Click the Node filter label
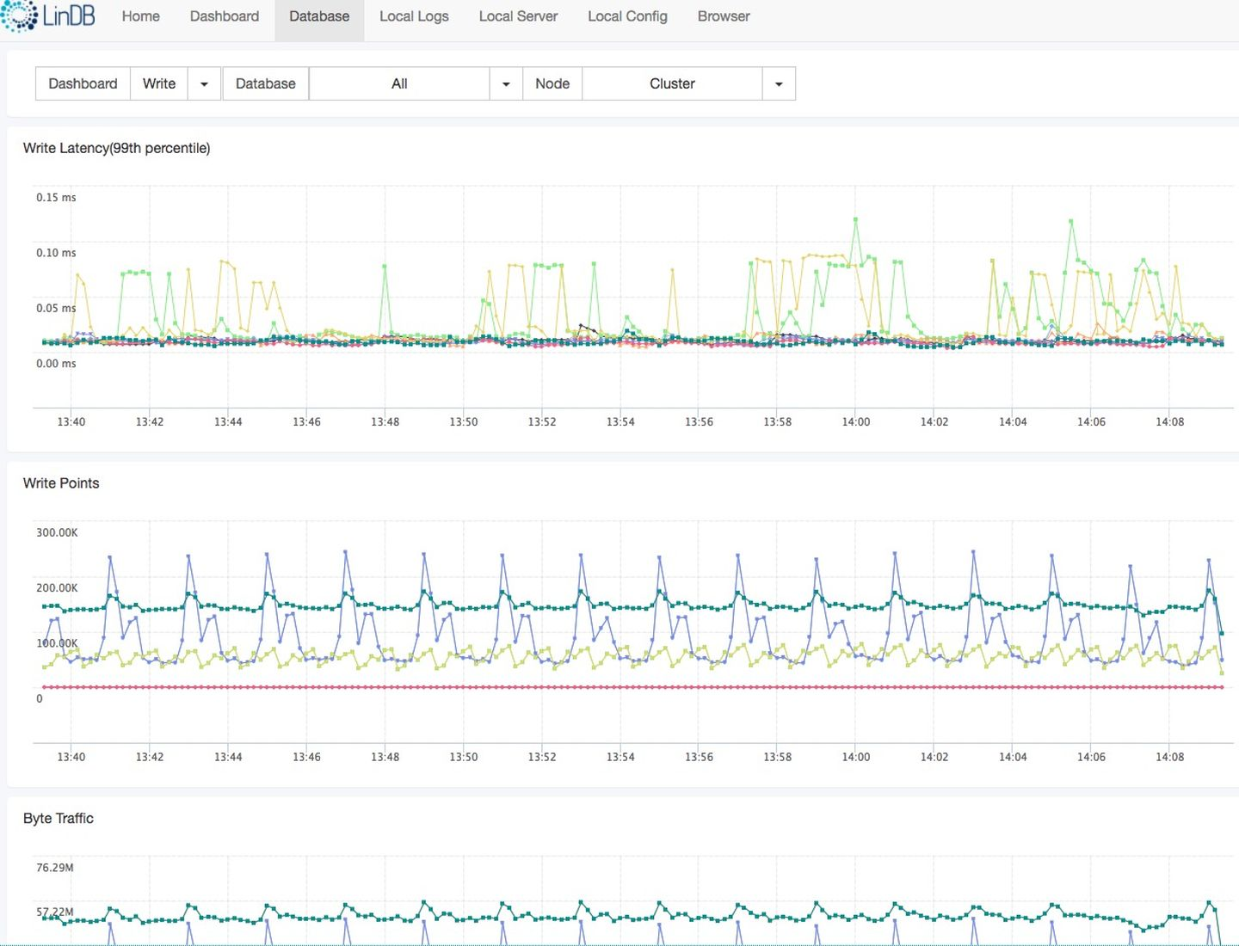This screenshot has height=946, width=1239. [x=552, y=83]
